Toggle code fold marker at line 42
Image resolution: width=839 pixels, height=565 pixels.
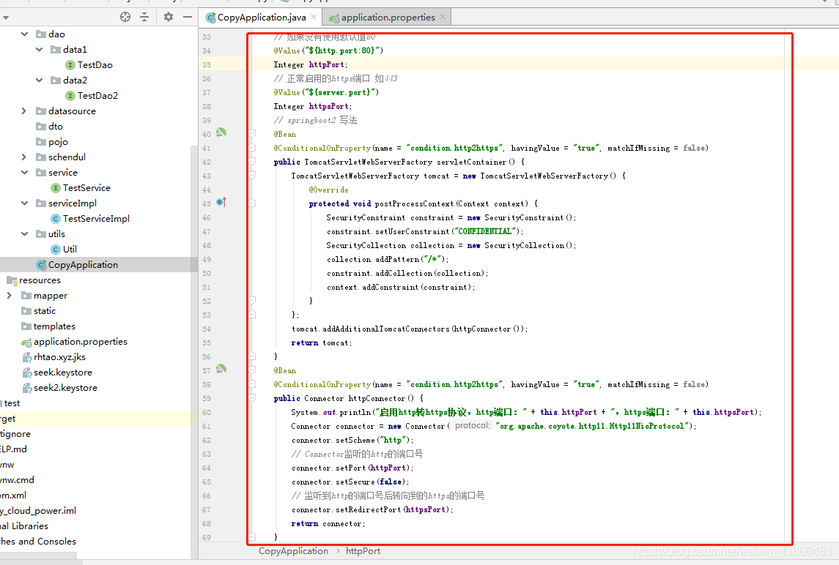click(252, 162)
